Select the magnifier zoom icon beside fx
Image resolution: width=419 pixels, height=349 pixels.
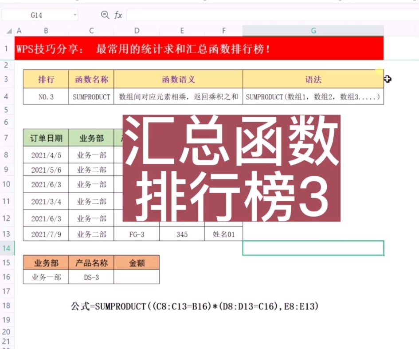coord(105,15)
